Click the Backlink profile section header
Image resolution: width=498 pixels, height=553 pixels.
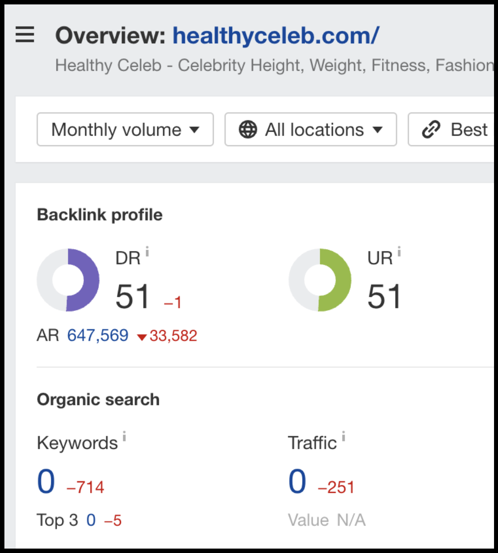(100, 215)
